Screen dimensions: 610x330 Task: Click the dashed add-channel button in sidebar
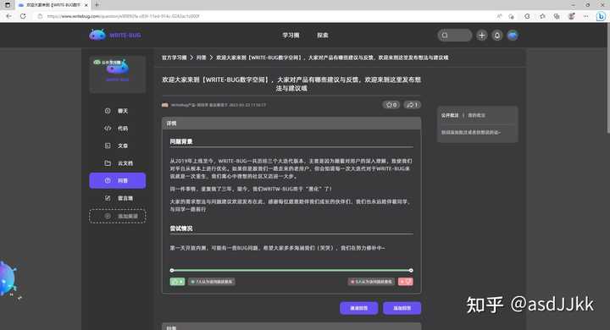(117, 216)
